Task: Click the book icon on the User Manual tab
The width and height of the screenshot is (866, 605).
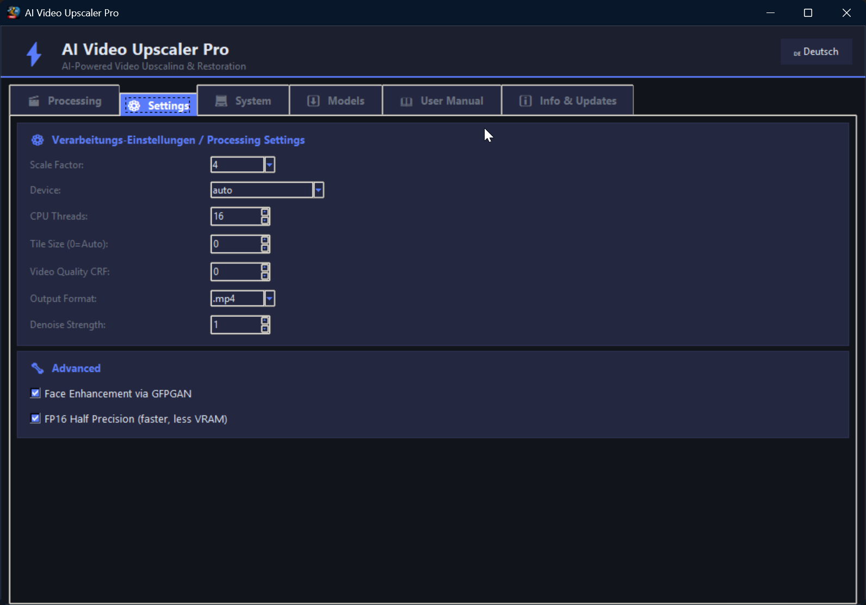Action: point(406,101)
